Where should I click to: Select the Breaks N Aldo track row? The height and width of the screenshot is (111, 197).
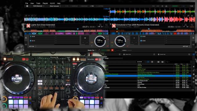(x=148, y=88)
